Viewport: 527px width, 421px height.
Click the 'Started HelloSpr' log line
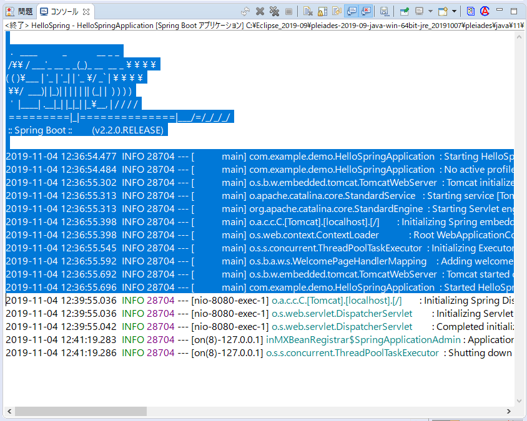260,288
